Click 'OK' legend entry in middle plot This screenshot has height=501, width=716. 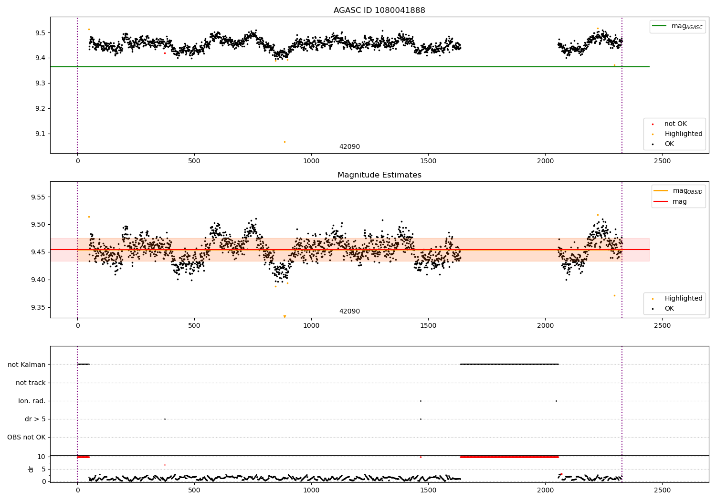pyautogui.click(x=669, y=309)
